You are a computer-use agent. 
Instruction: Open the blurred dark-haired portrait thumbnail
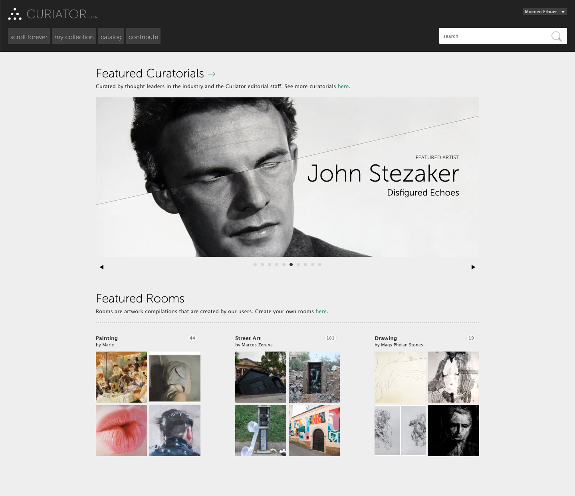tap(175, 431)
